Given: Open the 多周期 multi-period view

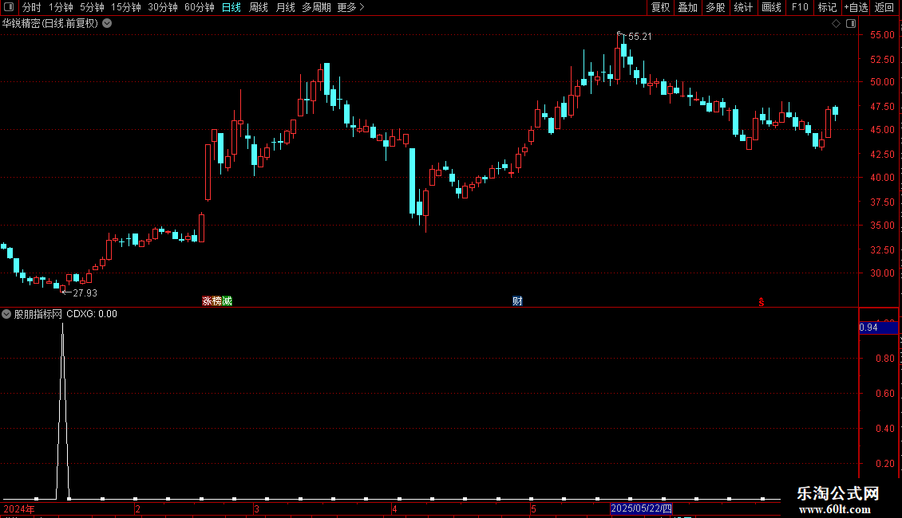Looking at the screenshot, I should pos(316,7).
